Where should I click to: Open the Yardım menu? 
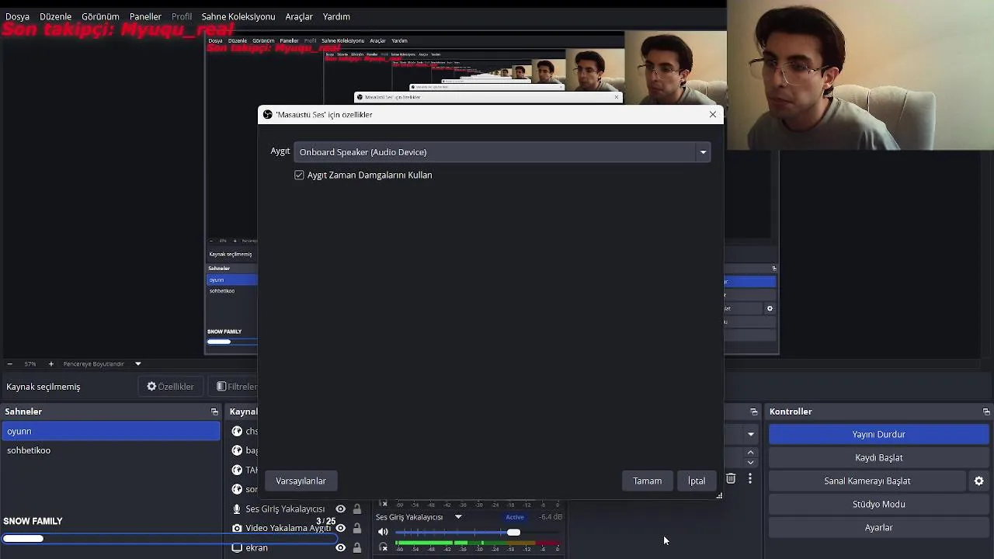click(x=336, y=16)
